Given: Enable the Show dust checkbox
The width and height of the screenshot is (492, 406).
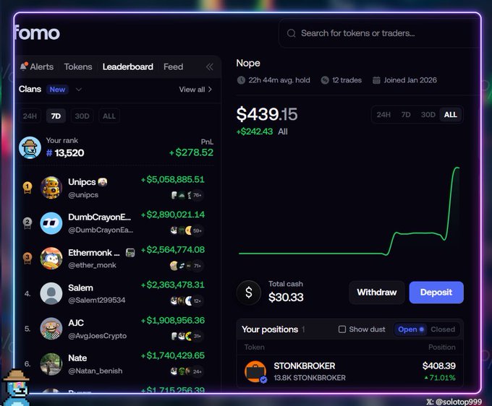Looking at the screenshot, I should click(342, 329).
